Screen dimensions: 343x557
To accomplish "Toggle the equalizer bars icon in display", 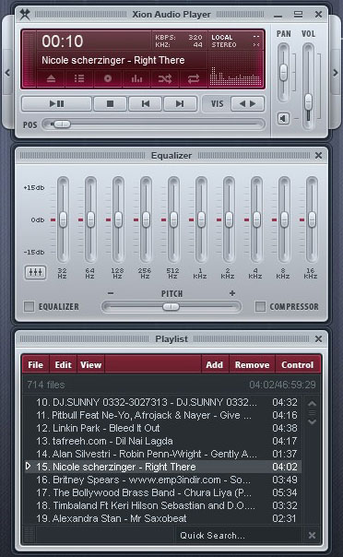I will click(136, 78).
